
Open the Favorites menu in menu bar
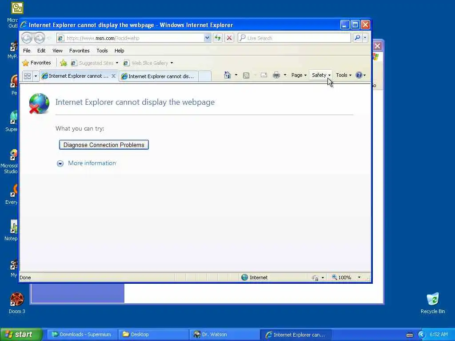(x=79, y=51)
